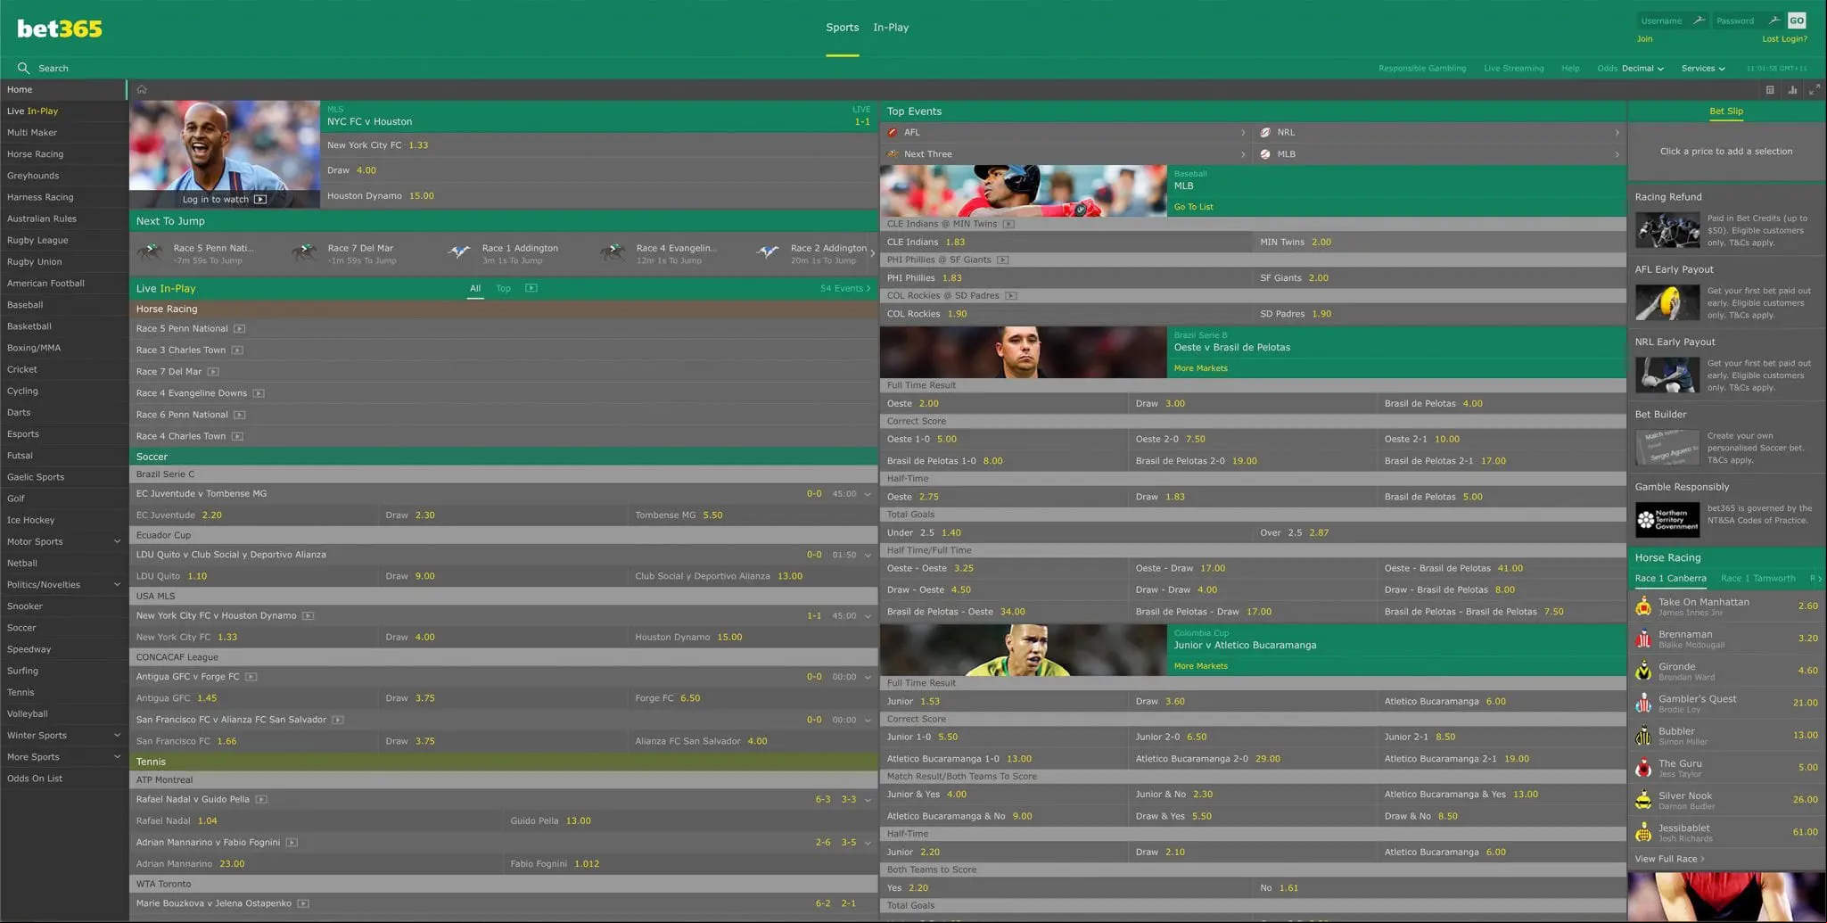Expand Politics/Novelties in the sidebar

pos(117,585)
